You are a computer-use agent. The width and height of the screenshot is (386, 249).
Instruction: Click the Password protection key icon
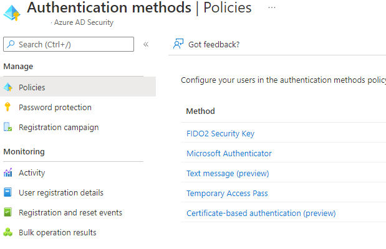[7, 107]
